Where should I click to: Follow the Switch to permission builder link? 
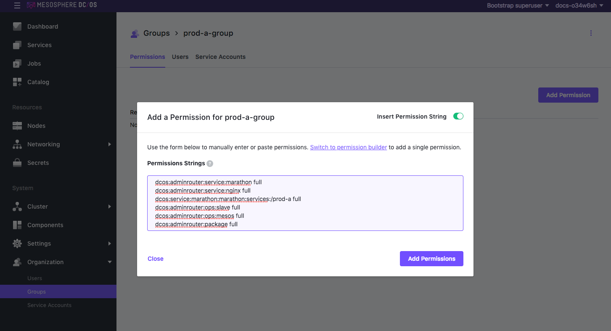point(348,147)
